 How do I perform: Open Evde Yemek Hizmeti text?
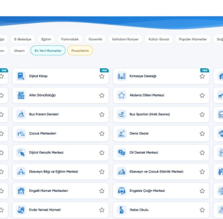pos(45,210)
